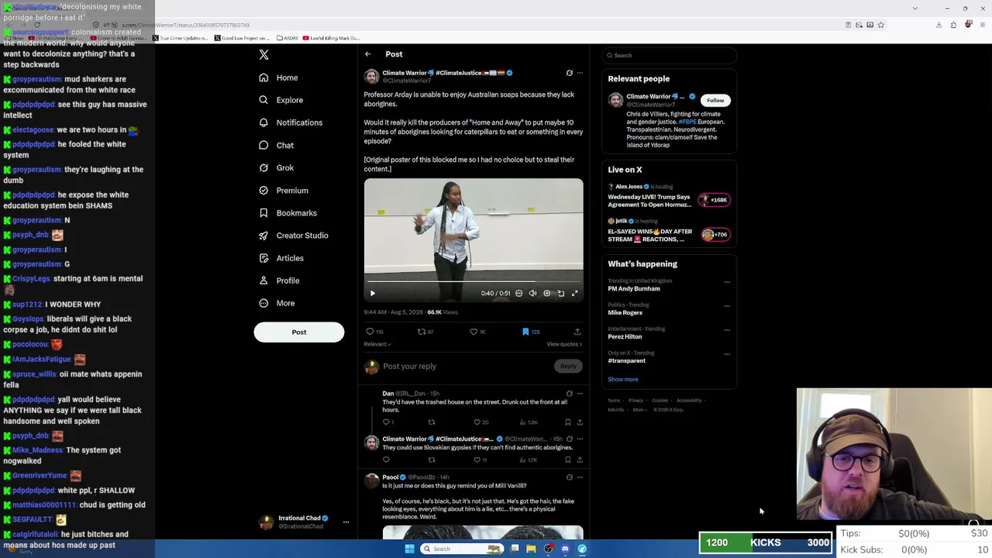Open more options for Perez Hilton trend
Screen dimensions: 992x558
coord(727,330)
